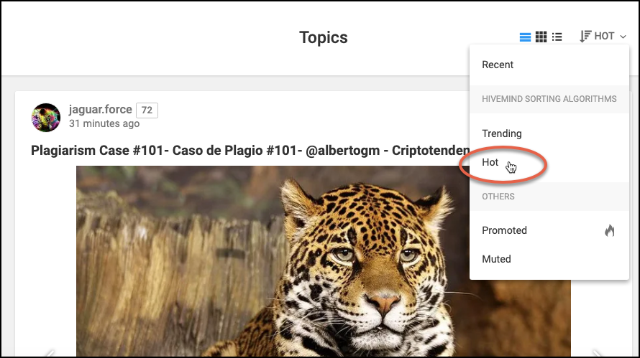Click the sort descending icon beside HOT
The image size is (640, 358).
(x=585, y=37)
